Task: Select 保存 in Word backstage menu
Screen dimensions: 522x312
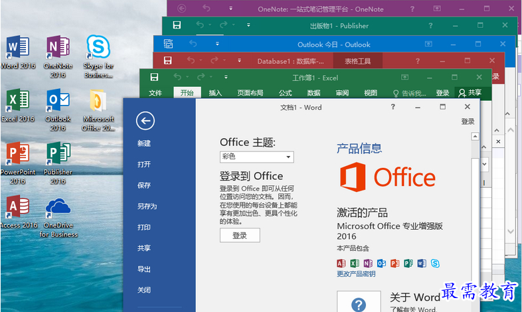Action: pos(144,185)
